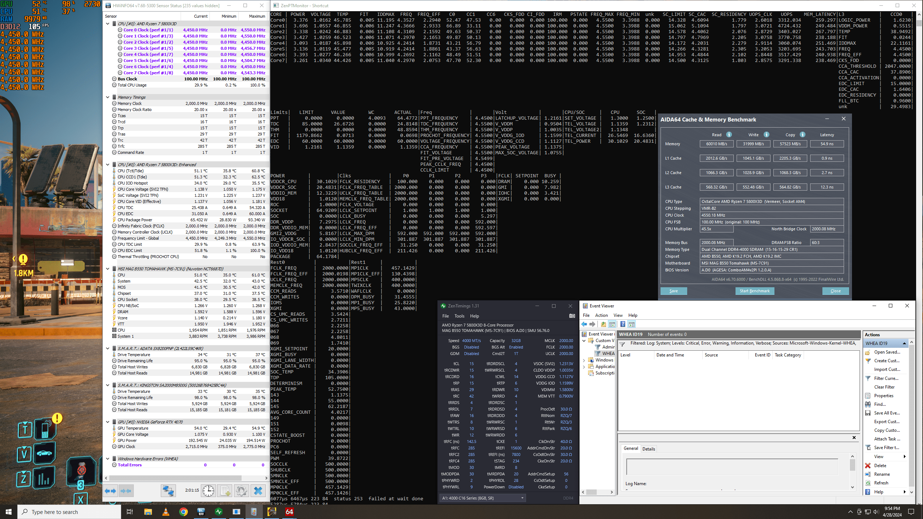Collapse HWiNFO CPU clocks group
This screenshot has height=519, width=923.
pos(107,24)
